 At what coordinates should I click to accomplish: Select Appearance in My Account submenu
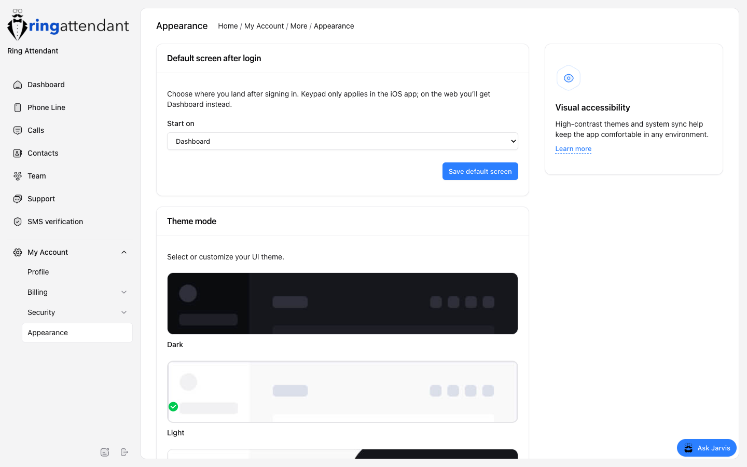[x=77, y=333]
